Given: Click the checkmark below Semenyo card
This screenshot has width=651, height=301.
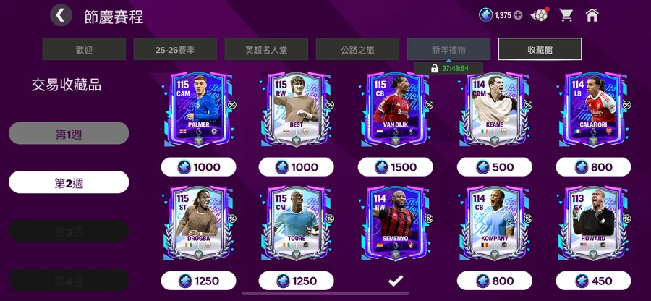Looking at the screenshot, I should coord(395,281).
